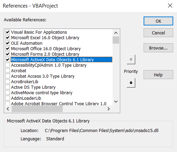
Task: Close the References dialog
Action: click(170, 6)
